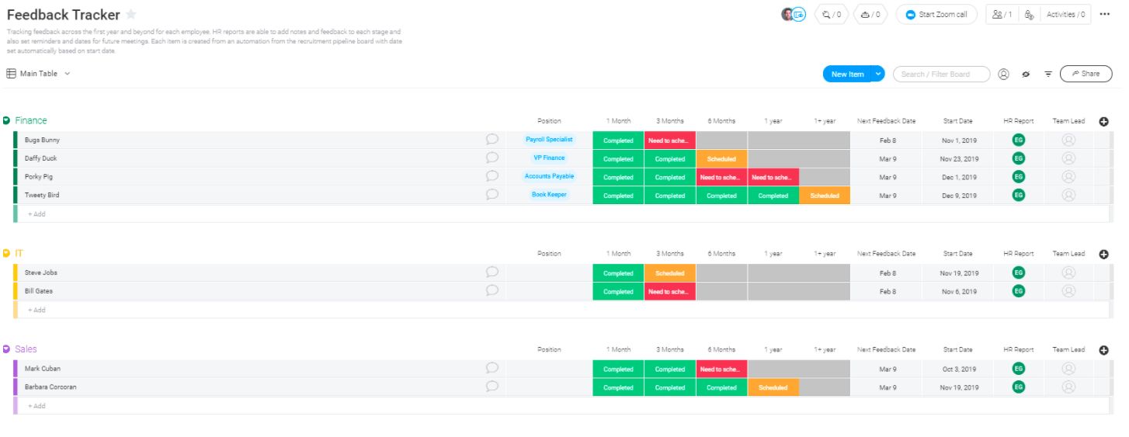Add a new item in Sales group
This screenshot has width=1129, height=437.
tap(36, 405)
